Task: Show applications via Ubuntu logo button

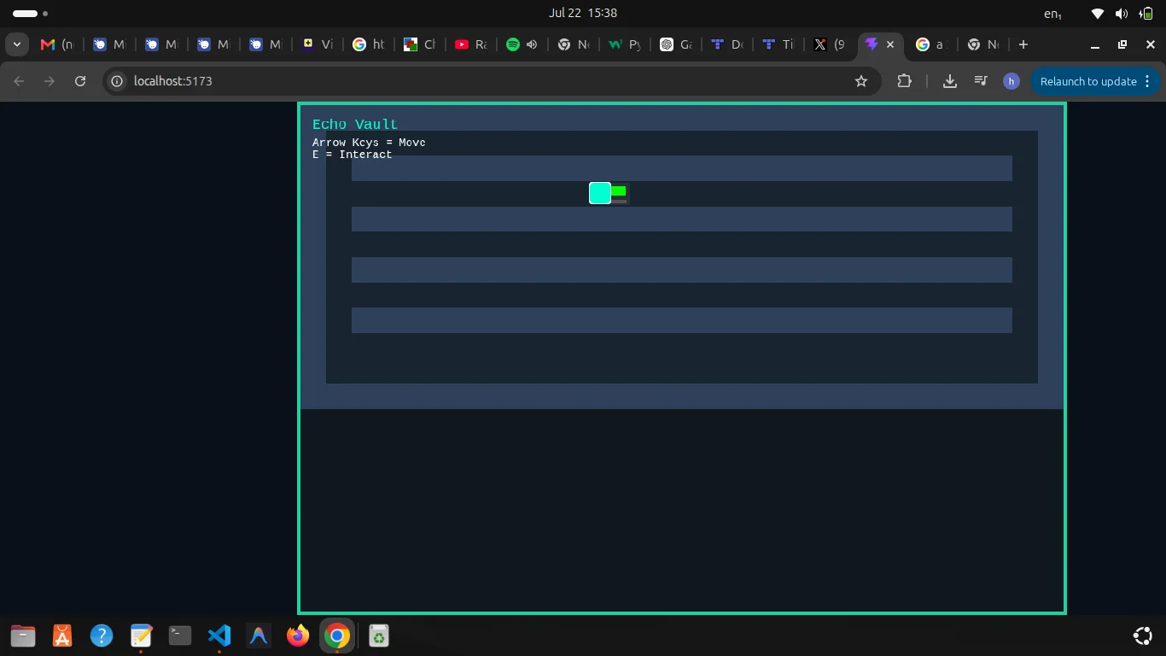Action: coord(1142,635)
